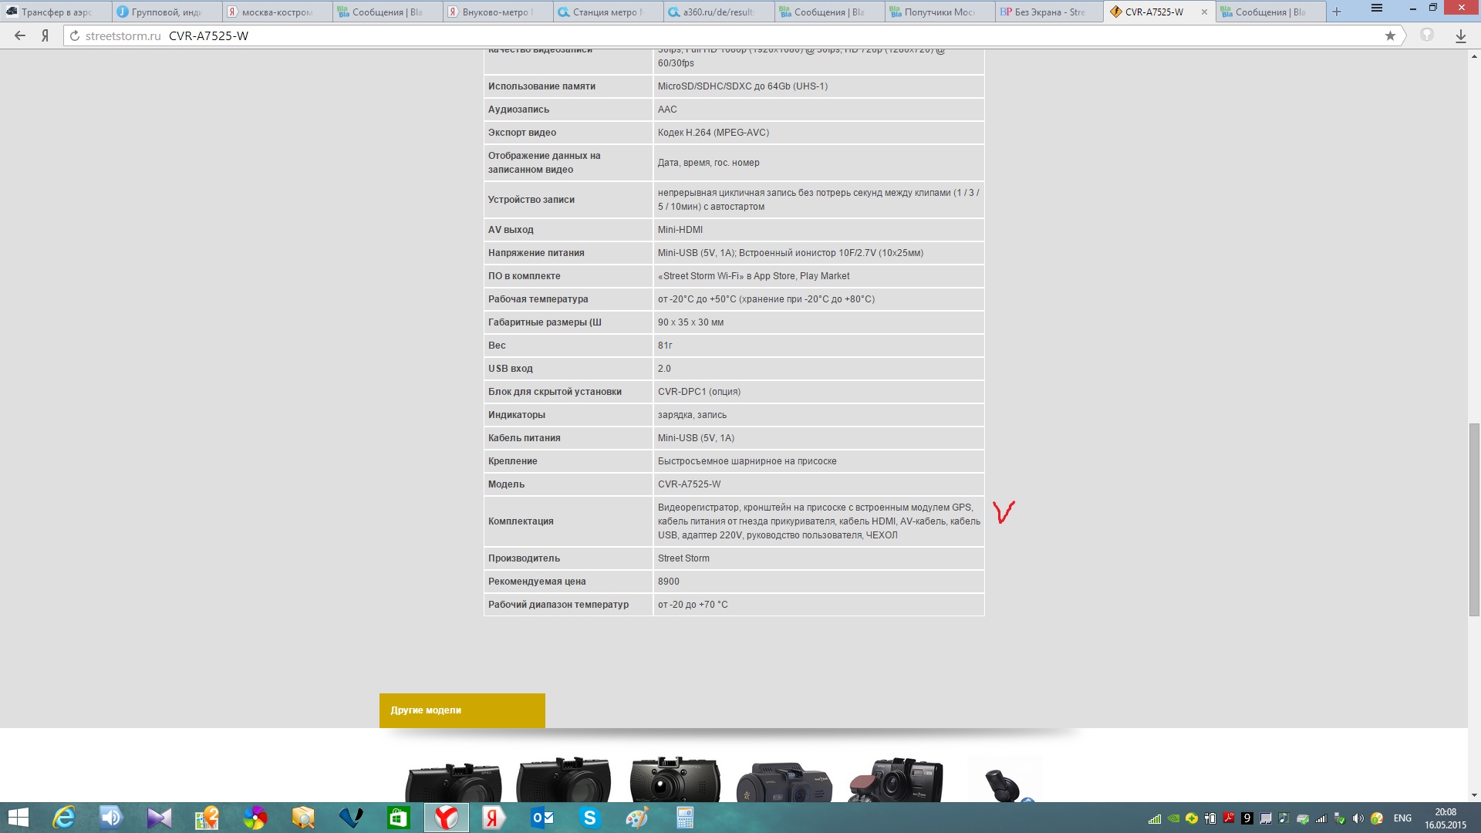1481x833 pixels.
Task: Bookmark page with the star icon
Action: pyautogui.click(x=1390, y=35)
